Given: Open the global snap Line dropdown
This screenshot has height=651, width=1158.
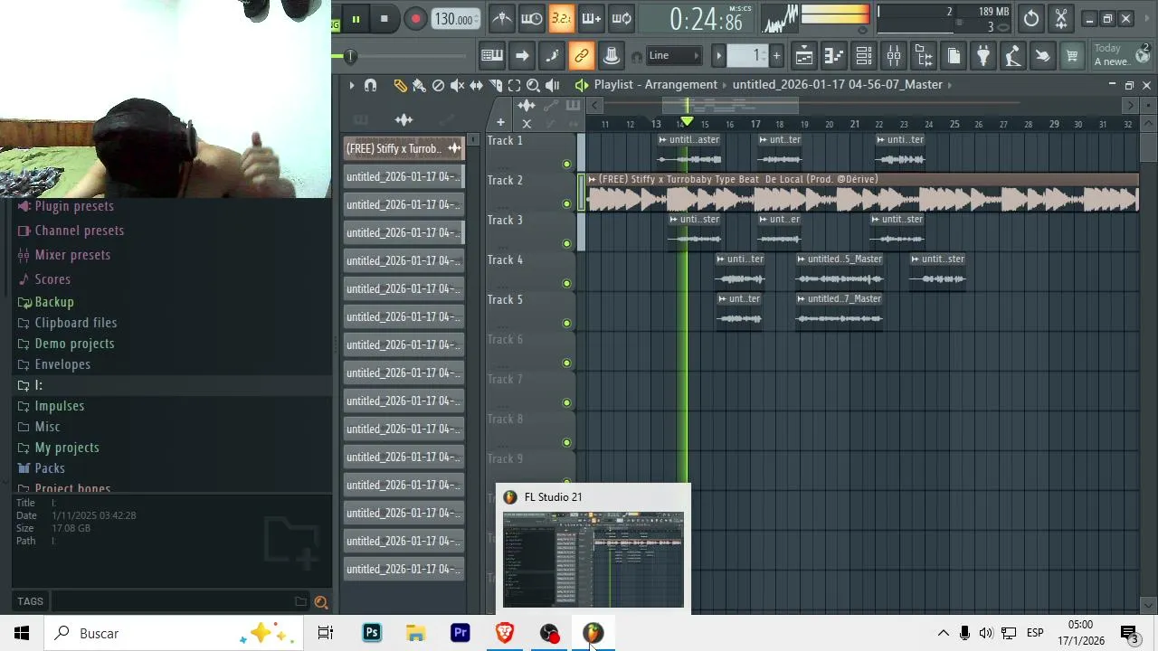Looking at the screenshot, I should click(674, 56).
